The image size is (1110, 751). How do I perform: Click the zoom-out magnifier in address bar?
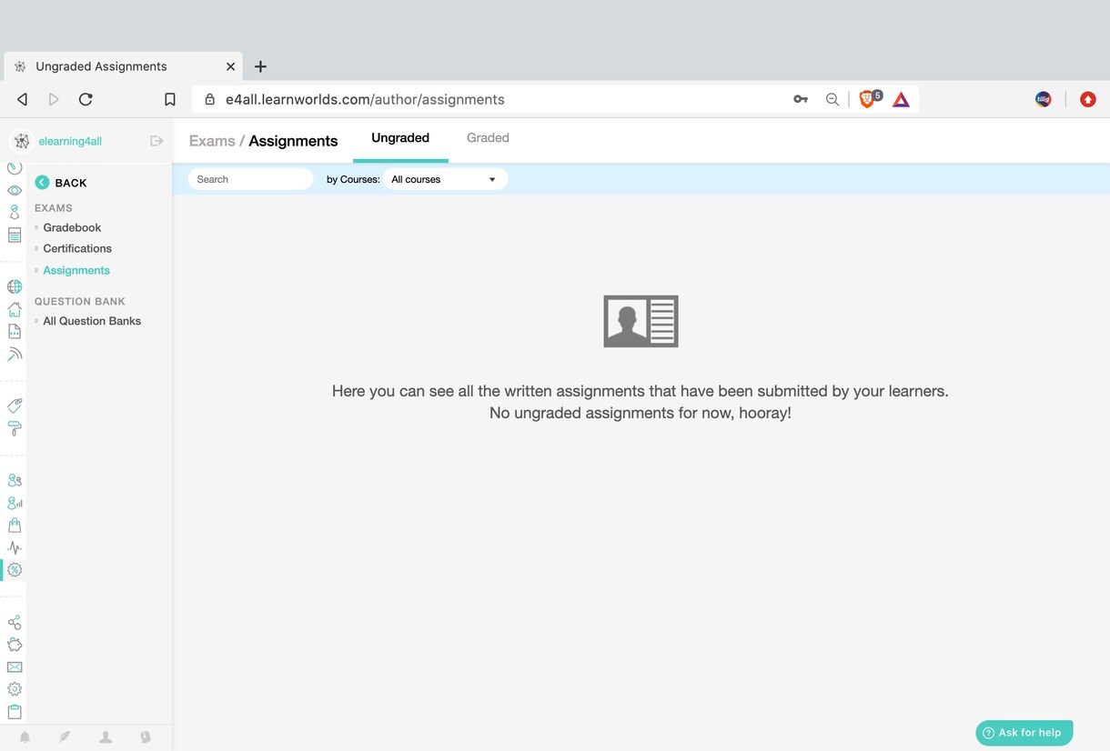point(832,99)
